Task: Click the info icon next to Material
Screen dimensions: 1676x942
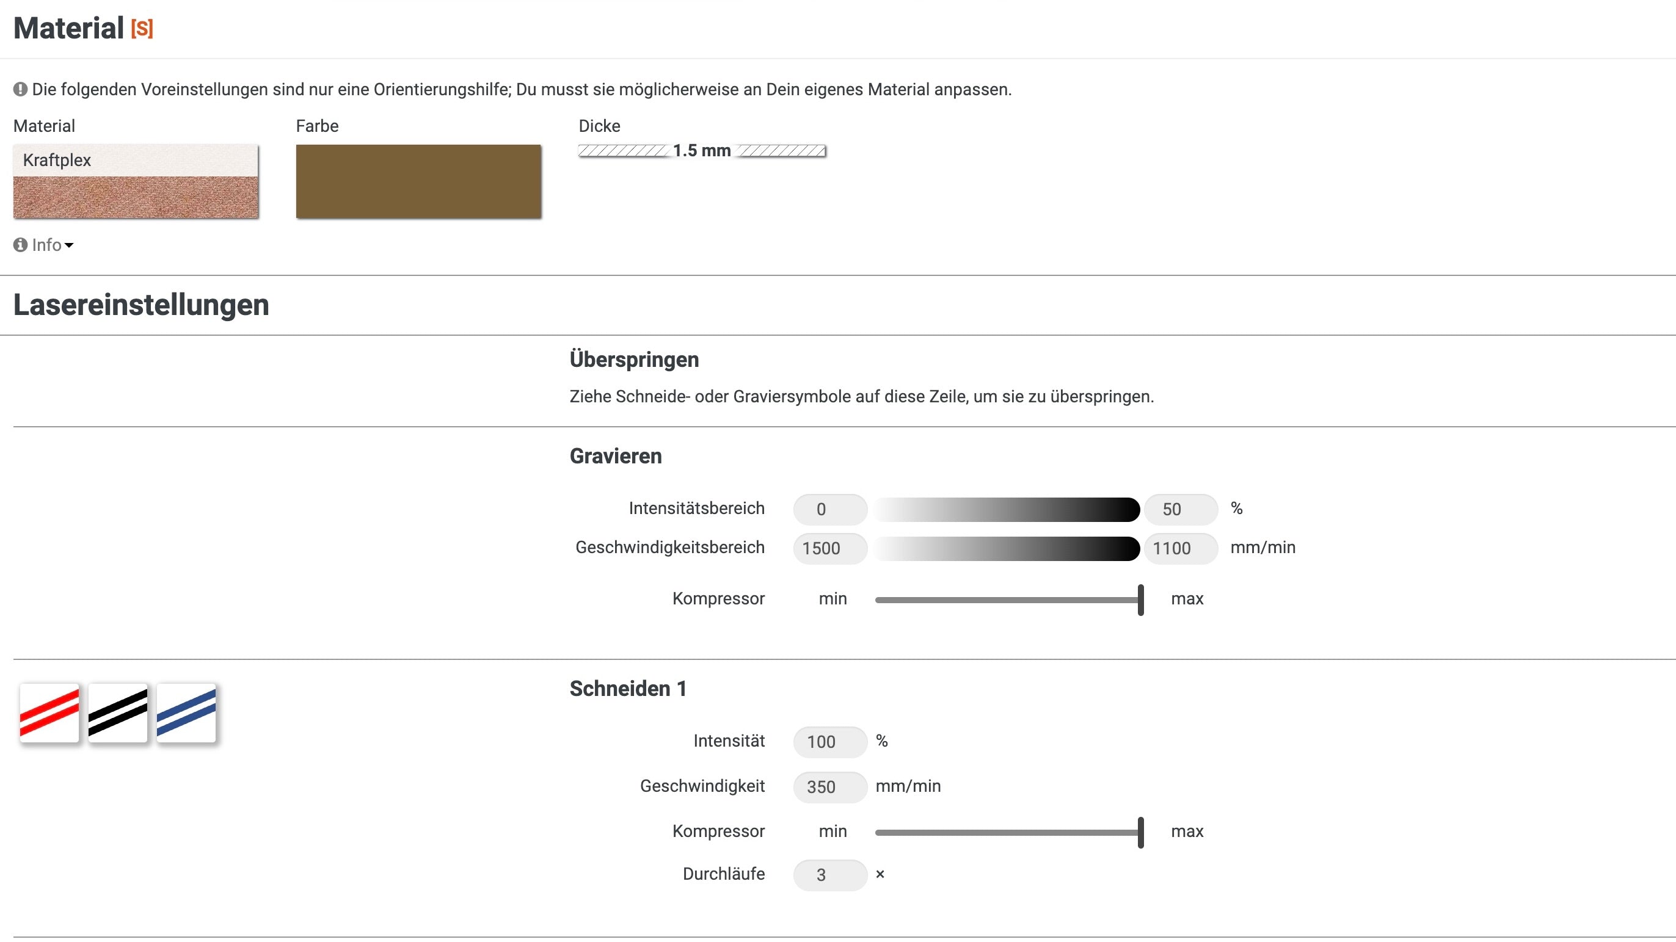Action: coord(20,245)
